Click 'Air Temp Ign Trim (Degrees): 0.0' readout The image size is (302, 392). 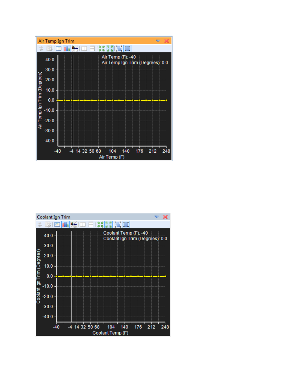(x=135, y=63)
